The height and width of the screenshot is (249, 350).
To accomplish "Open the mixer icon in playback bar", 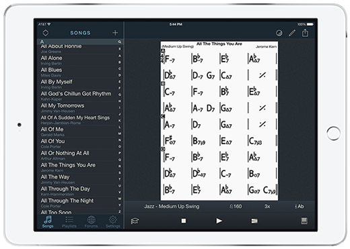I will tap(254, 221).
